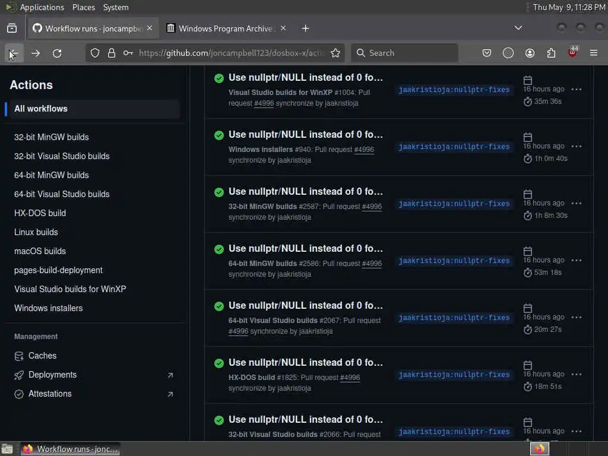Screen dimensions: 608x456
Task: Open pages-build-deployment workflow
Action: pos(59,270)
